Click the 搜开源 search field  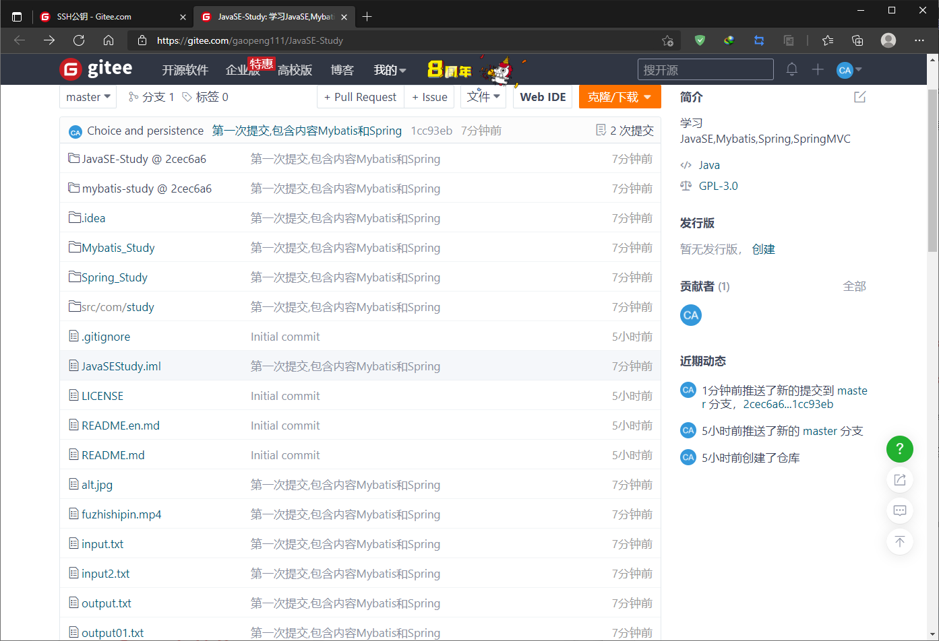[706, 69]
